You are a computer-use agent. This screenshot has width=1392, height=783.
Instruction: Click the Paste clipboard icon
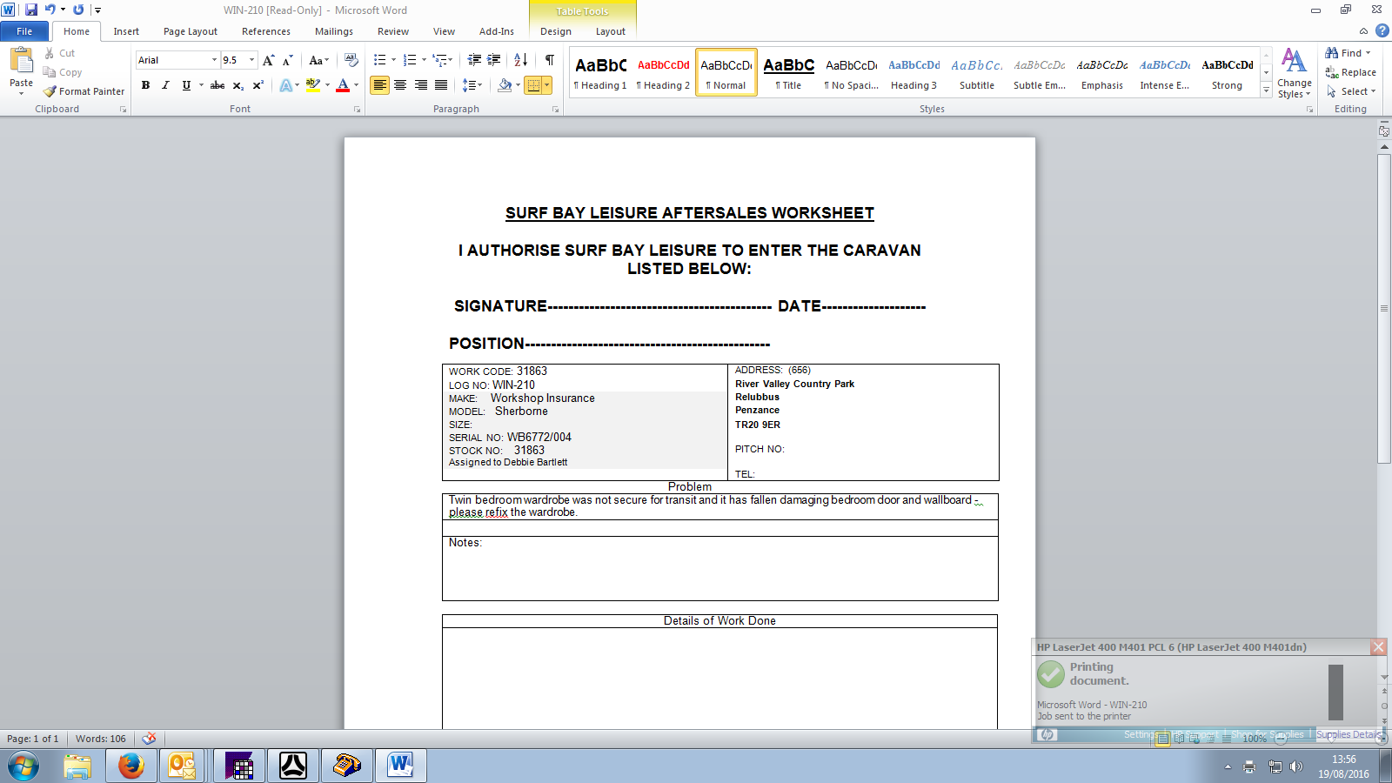click(x=21, y=61)
